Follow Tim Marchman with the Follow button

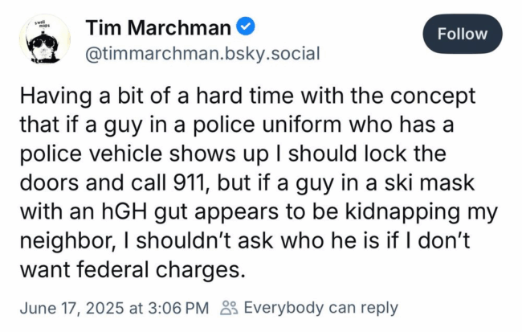tap(463, 34)
